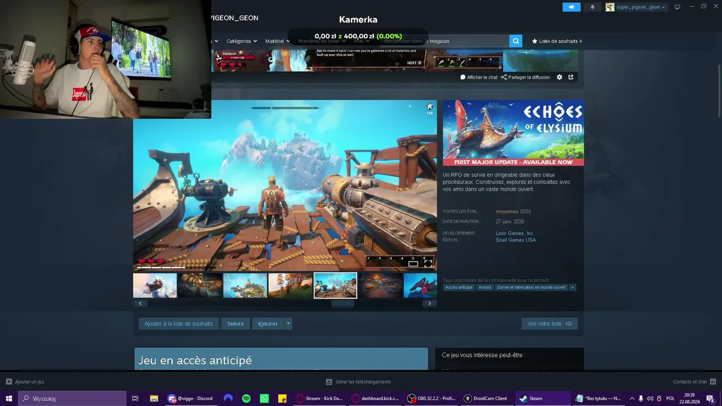This screenshot has height=406, width=722.
Task: Switch to OBS 32.2.2 taskbar window
Action: (432, 399)
